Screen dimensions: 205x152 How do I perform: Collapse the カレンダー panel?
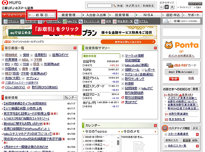(155, 126)
